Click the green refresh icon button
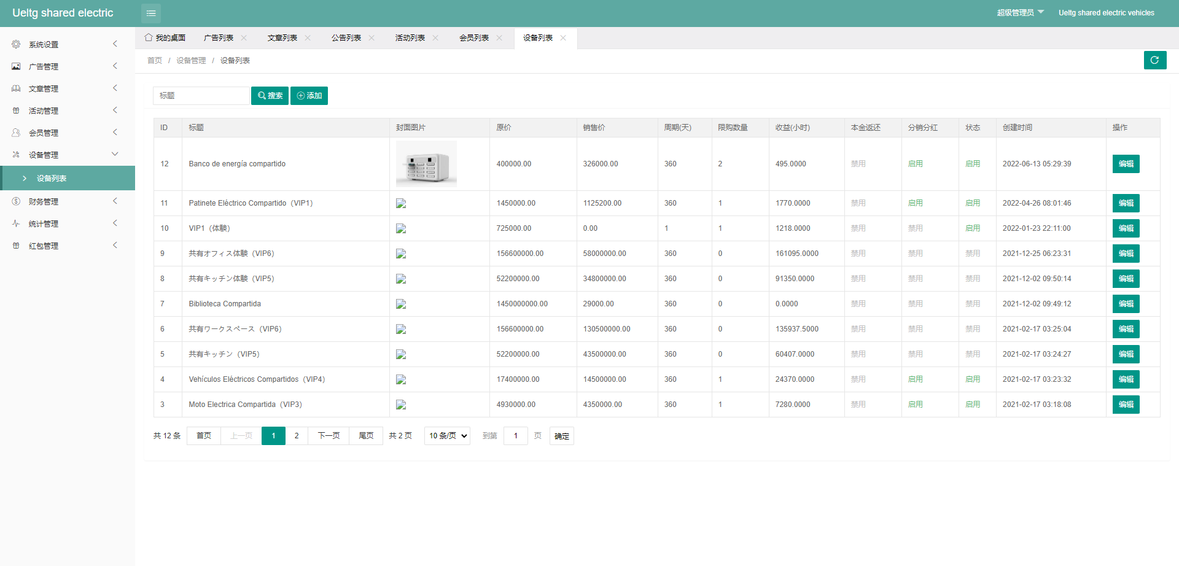Screen dimensions: 1179x566 coord(1154,60)
